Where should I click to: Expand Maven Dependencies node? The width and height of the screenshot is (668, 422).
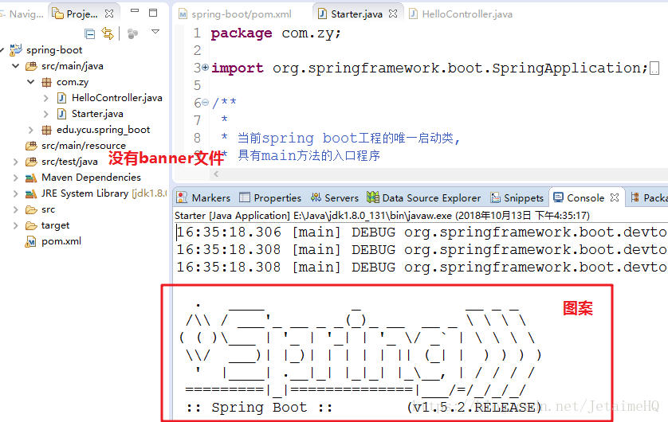[x=16, y=178]
